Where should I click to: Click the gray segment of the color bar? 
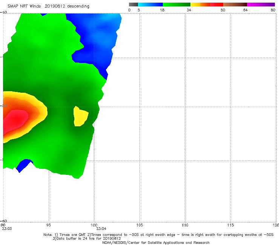click(133, 5)
